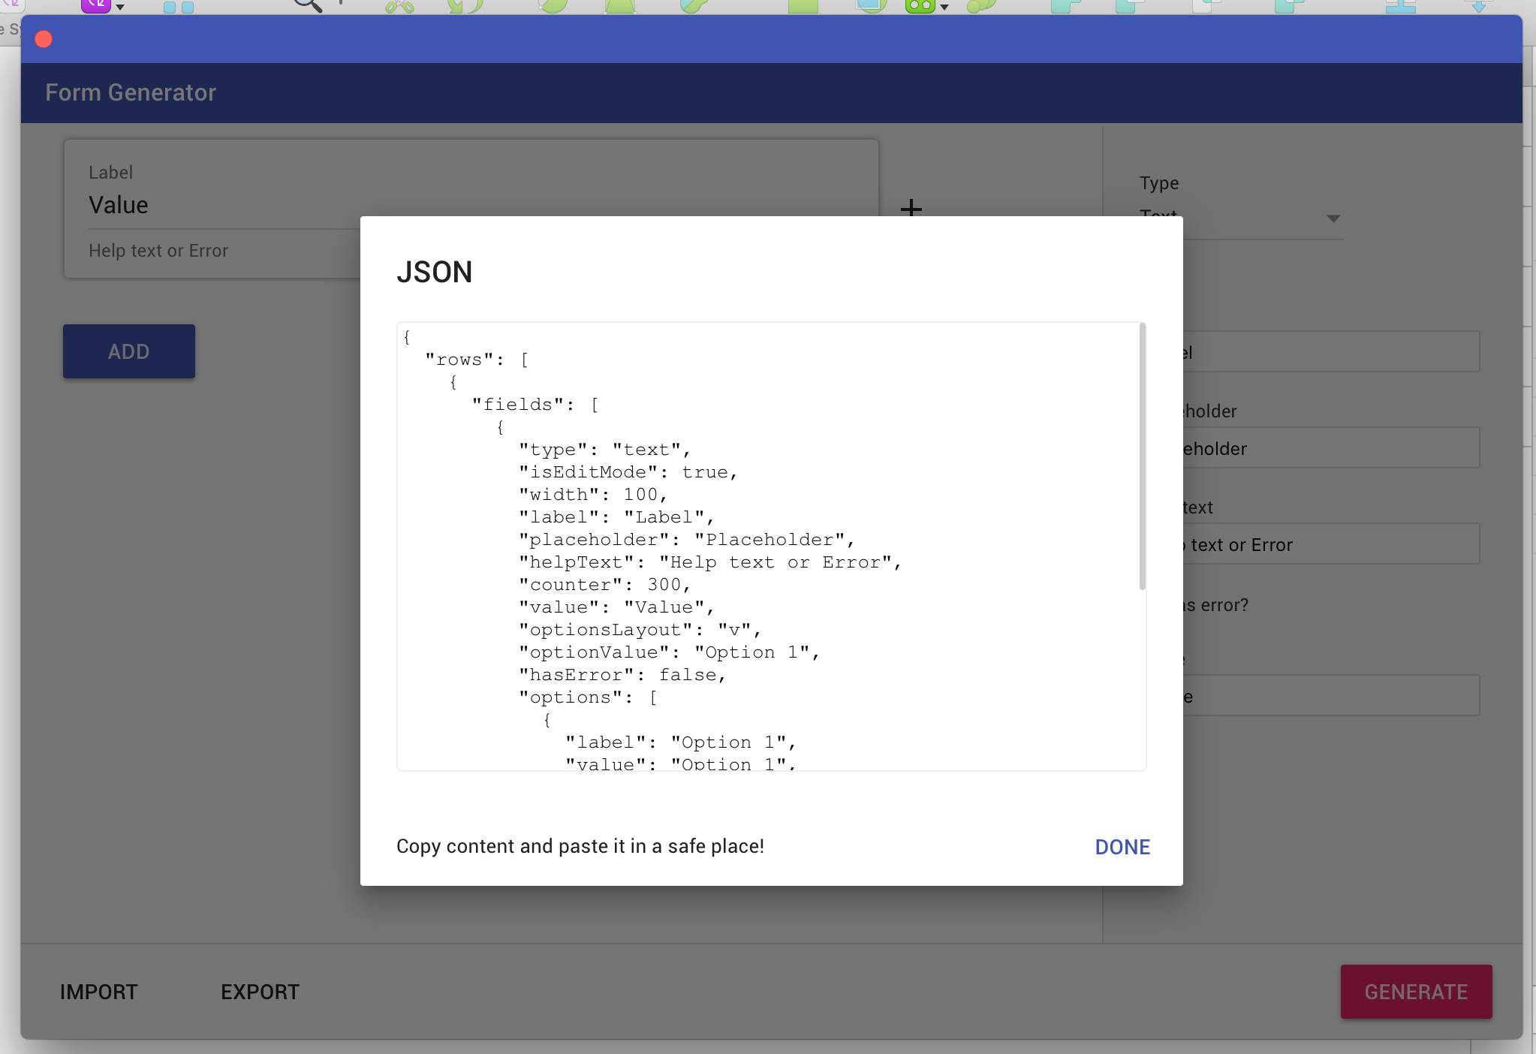
Task: Click the line "counter": 300
Action: [x=604, y=585]
